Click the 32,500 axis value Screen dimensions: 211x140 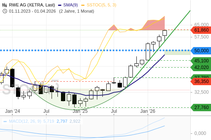pos(202,92)
